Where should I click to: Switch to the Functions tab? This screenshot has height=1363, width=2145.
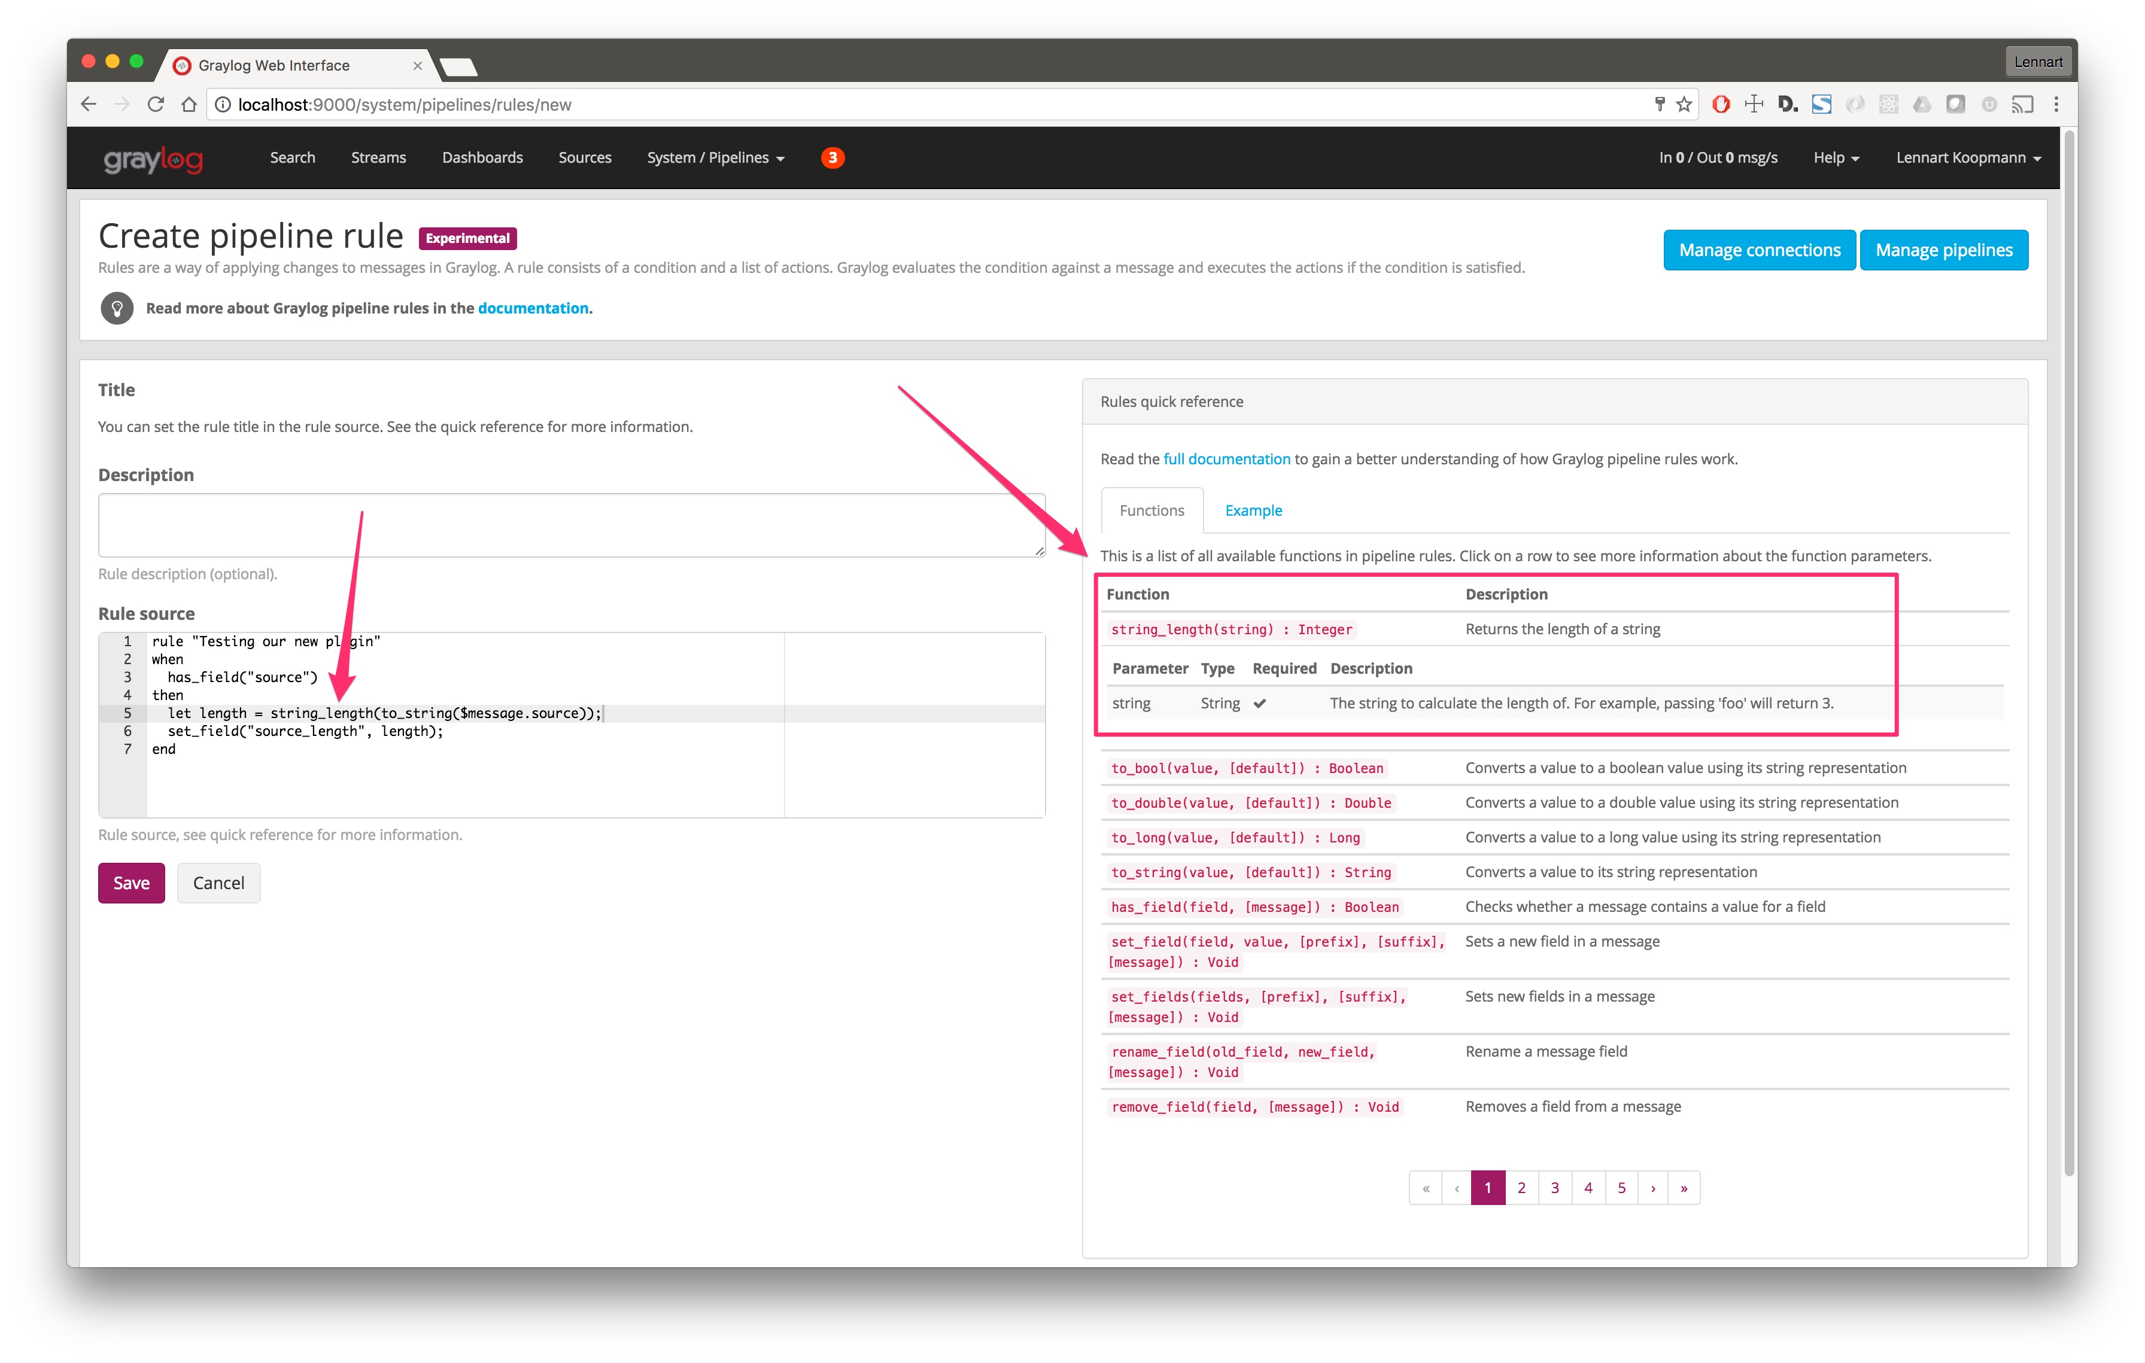click(x=1152, y=510)
